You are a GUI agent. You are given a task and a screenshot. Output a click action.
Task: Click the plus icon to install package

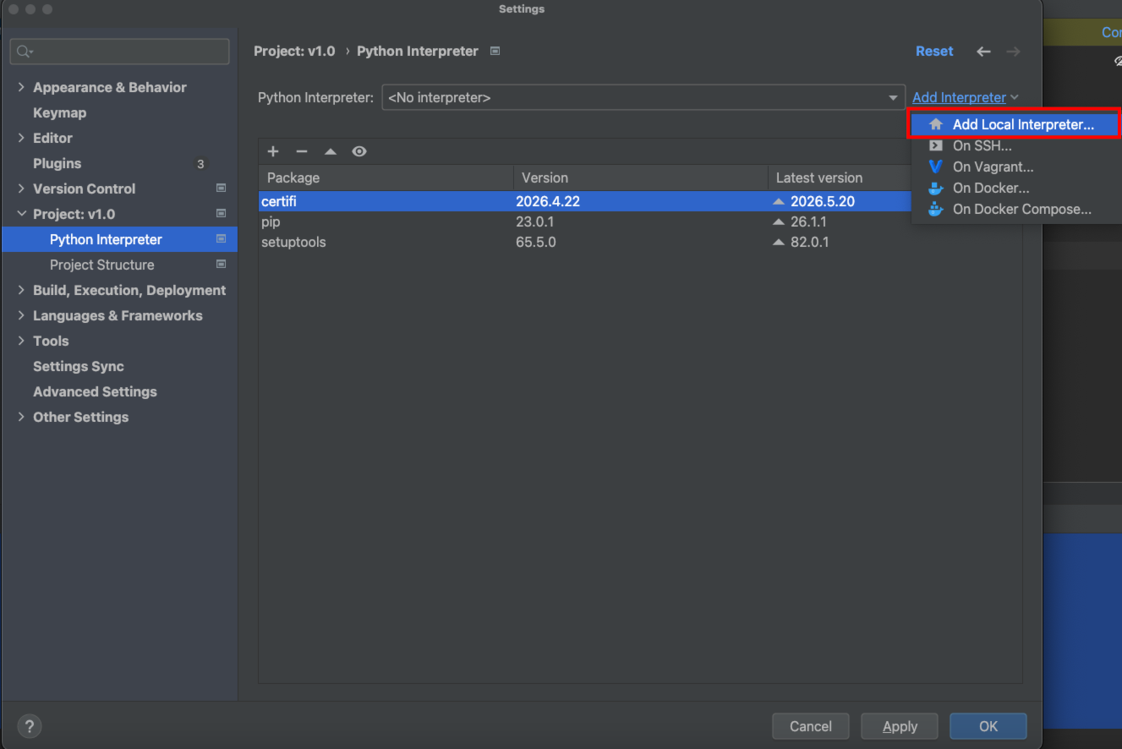point(273,151)
